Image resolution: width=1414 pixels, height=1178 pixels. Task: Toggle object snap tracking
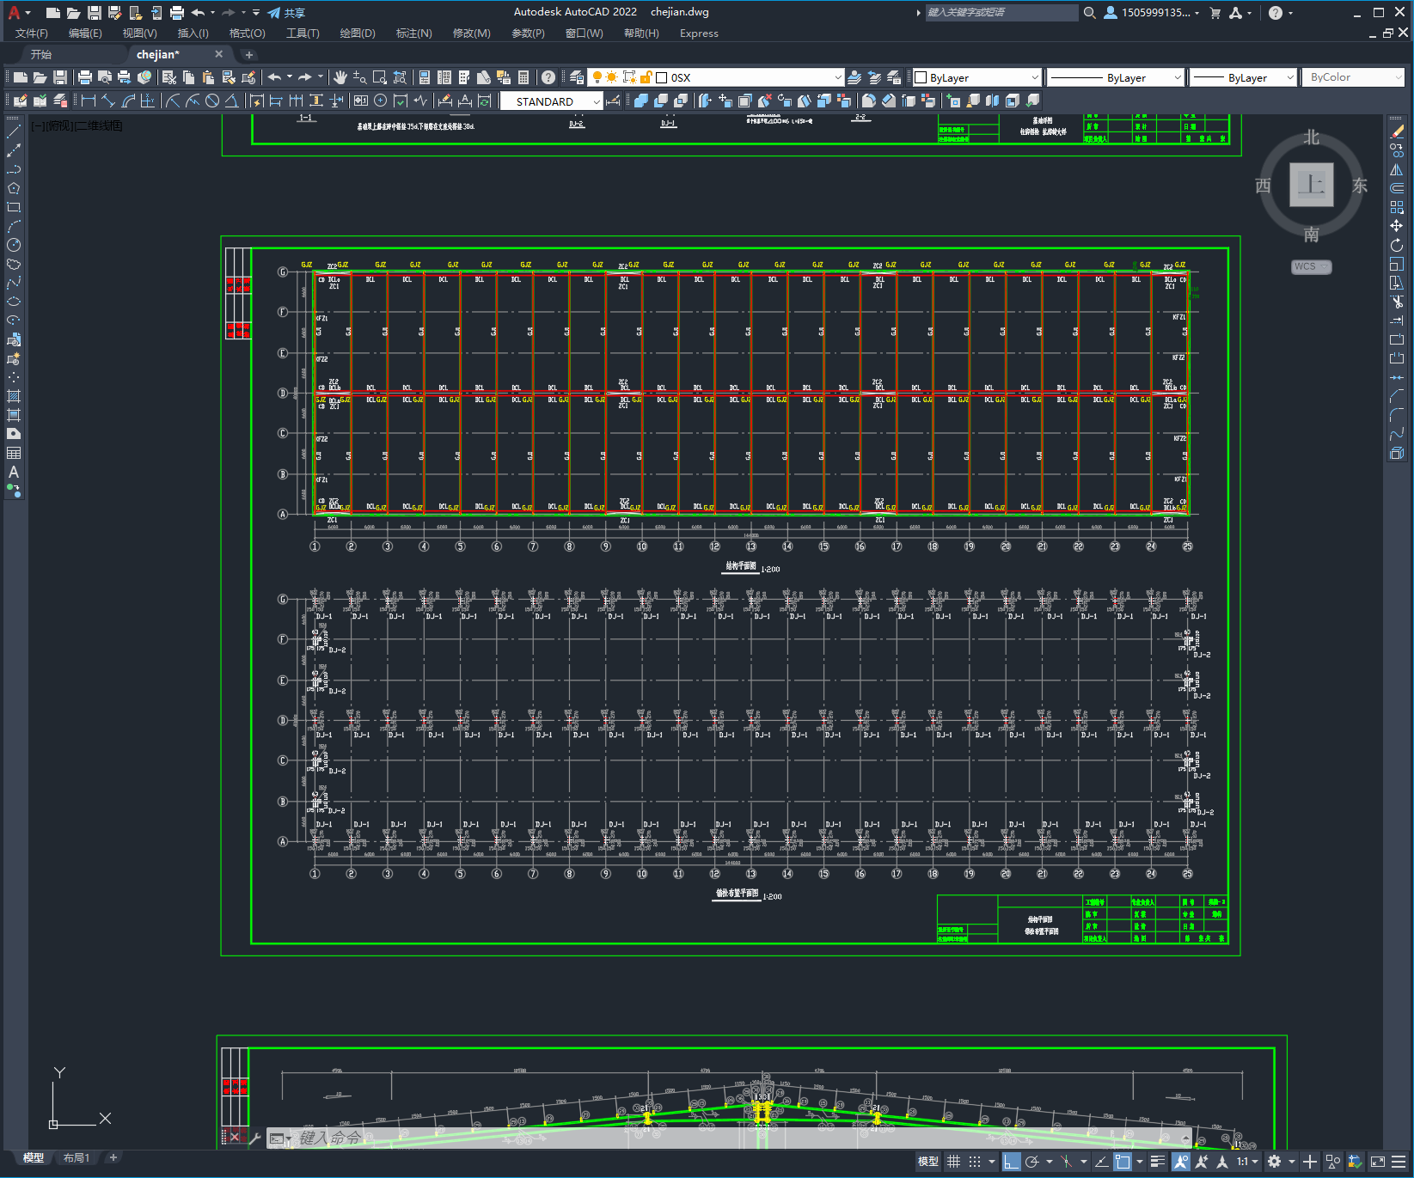coord(1102,1162)
